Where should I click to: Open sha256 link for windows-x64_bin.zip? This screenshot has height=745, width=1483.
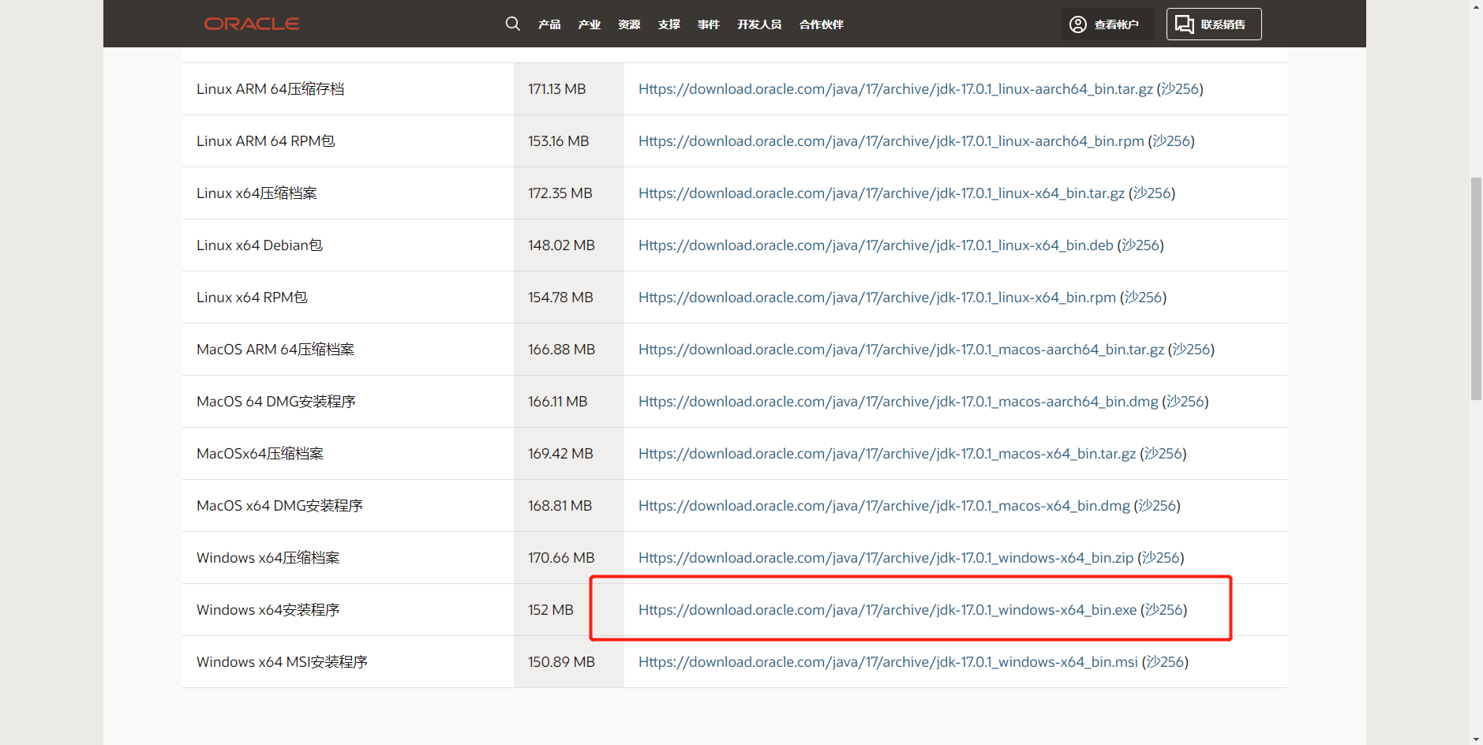tap(1161, 558)
